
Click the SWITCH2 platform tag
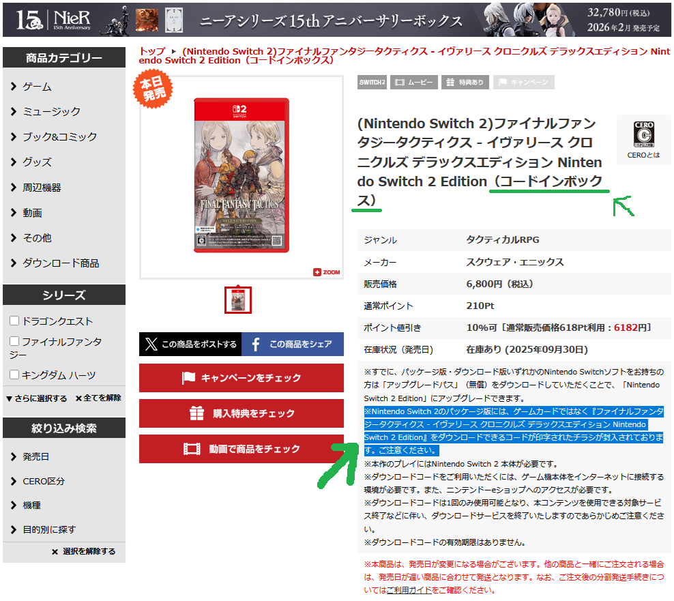372,82
